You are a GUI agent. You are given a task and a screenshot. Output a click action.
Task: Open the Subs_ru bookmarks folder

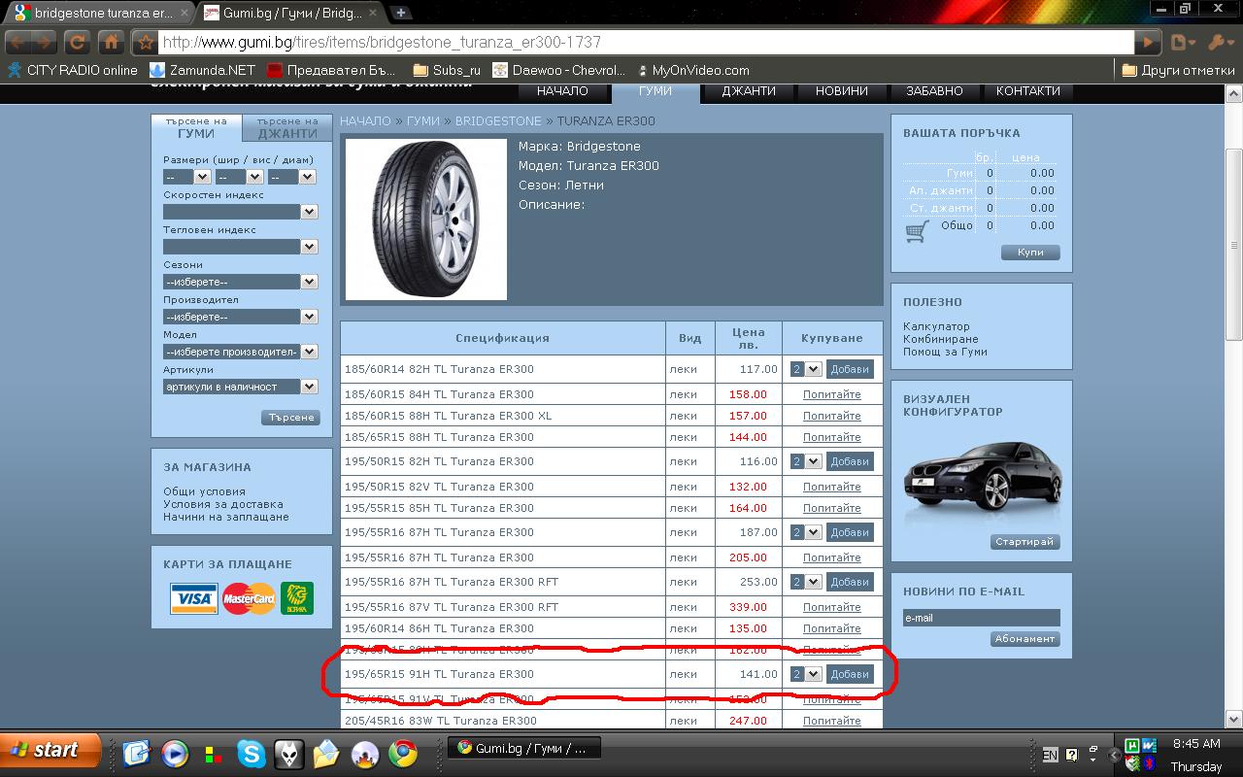point(447,70)
